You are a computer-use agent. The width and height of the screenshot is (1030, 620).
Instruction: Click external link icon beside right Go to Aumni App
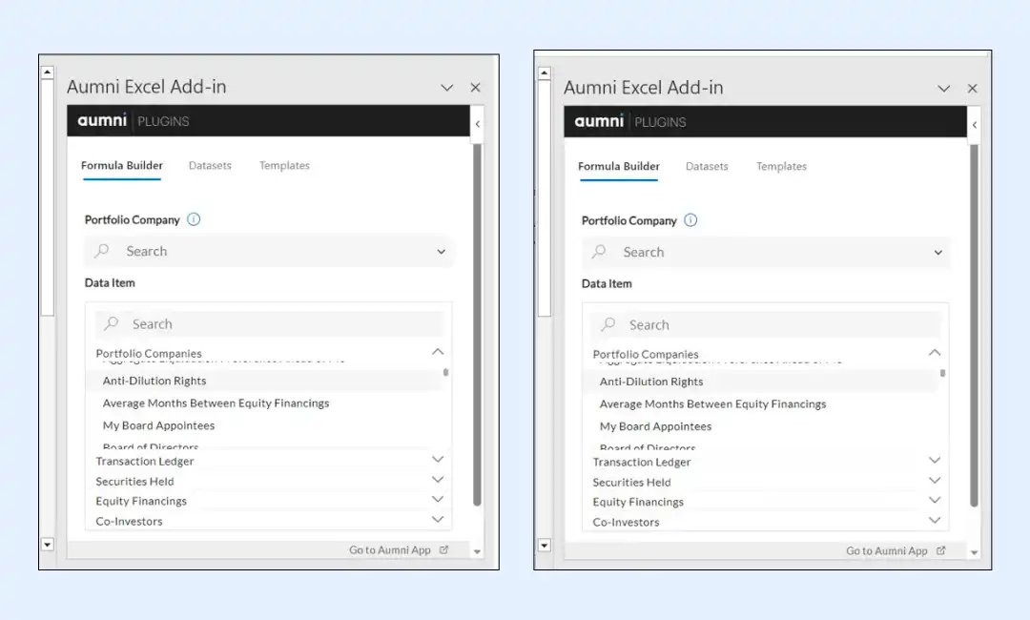click(x=940, y=550)
